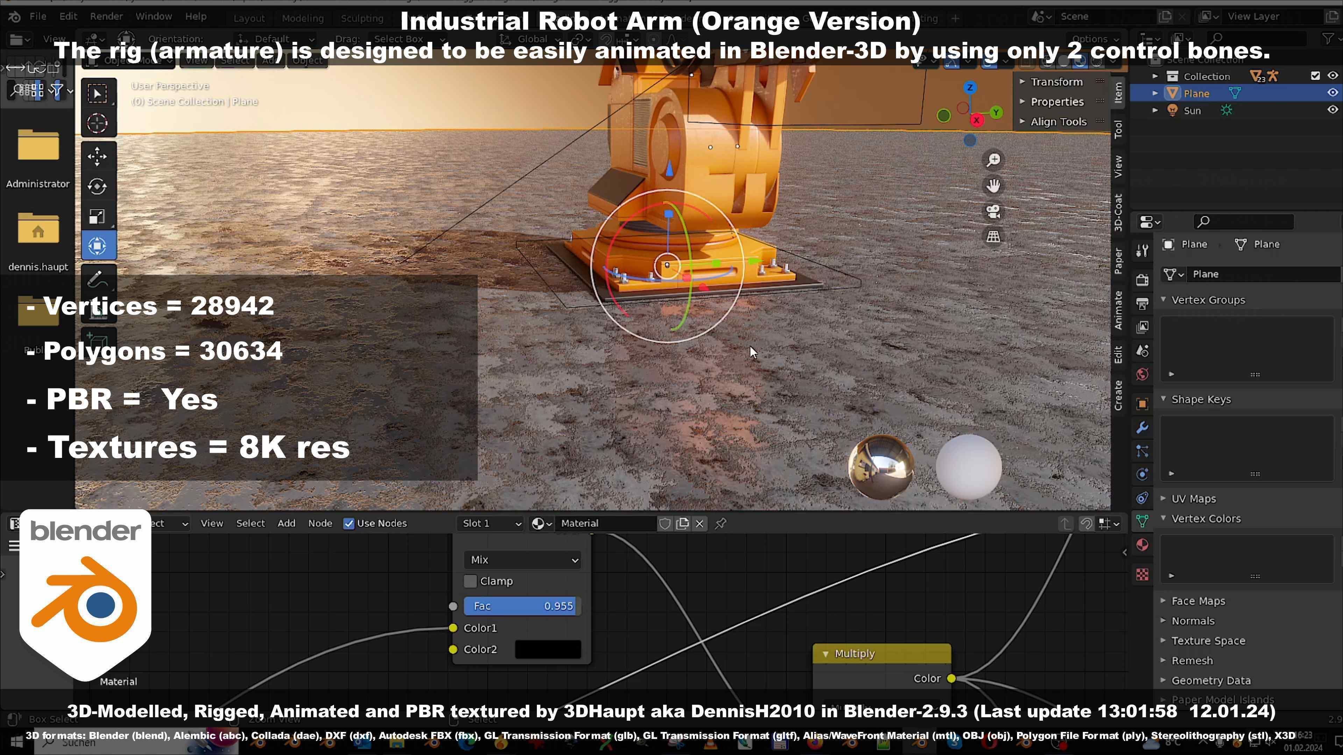Uncheck the Use Nodes checkbox

click(349, 524)
